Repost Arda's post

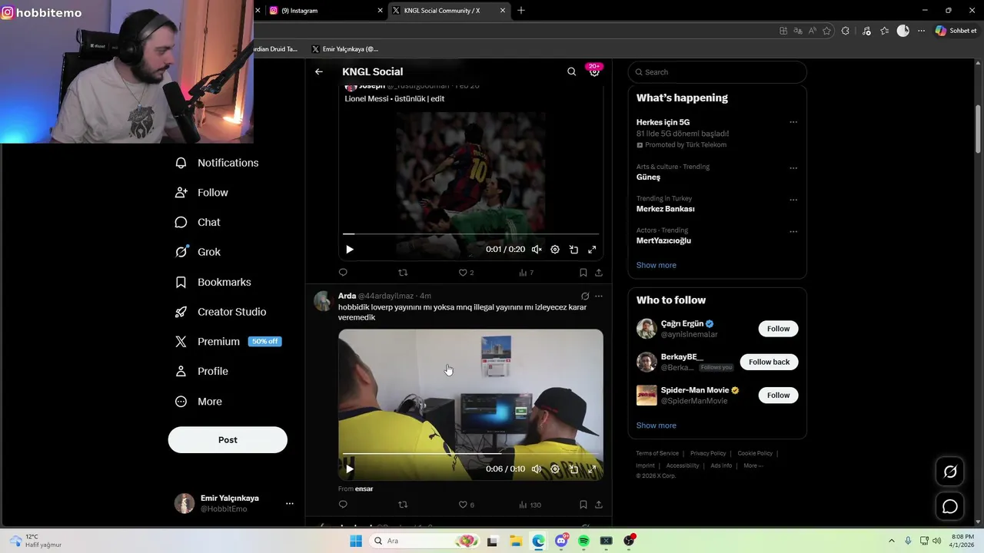click(403, 505)
